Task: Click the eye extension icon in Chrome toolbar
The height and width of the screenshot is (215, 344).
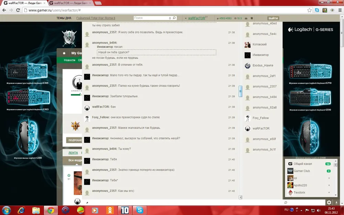Action: pos(332,10)
